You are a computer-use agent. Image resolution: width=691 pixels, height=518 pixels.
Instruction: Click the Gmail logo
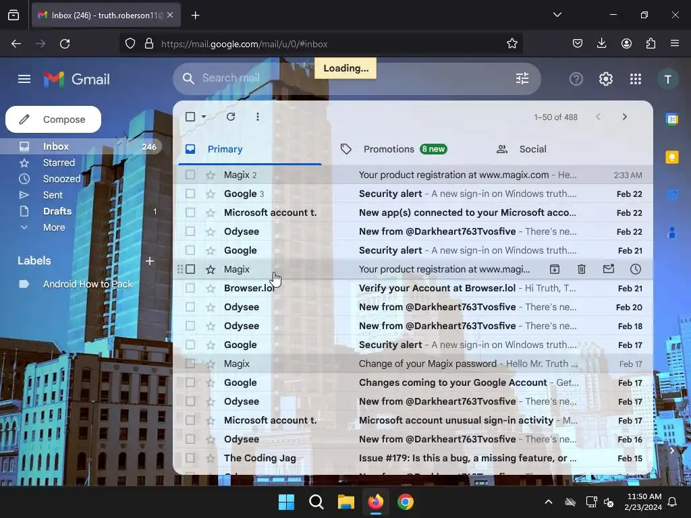coord(77,80)
